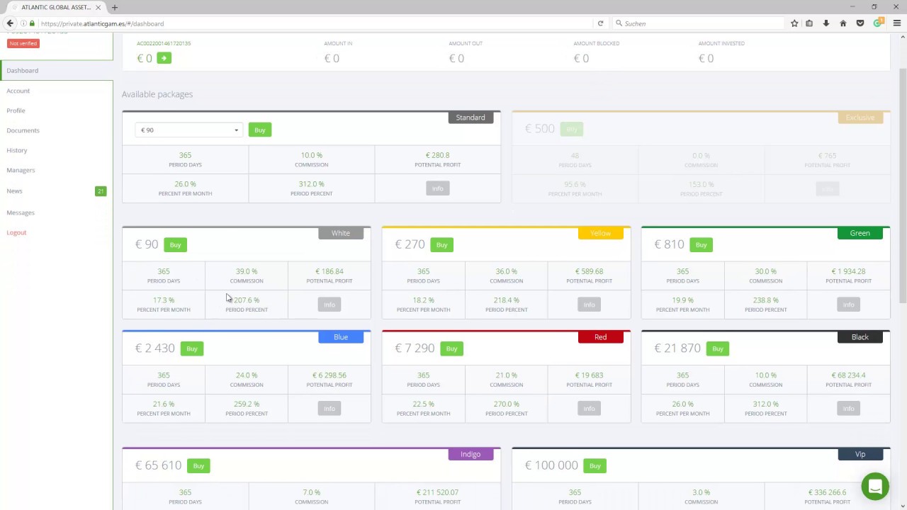907x510 pixels.
Task: Click Info button in Red package
Action: tap(589, 408)
